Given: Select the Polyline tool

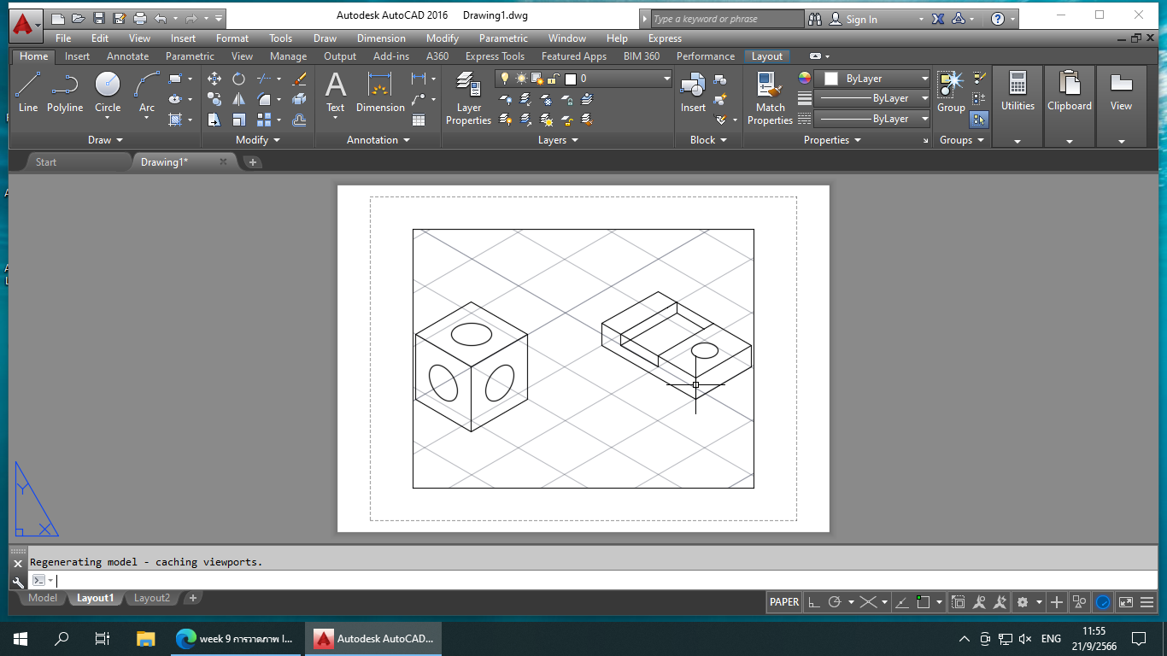Looking at the screenshot, I should click(65, 92).
